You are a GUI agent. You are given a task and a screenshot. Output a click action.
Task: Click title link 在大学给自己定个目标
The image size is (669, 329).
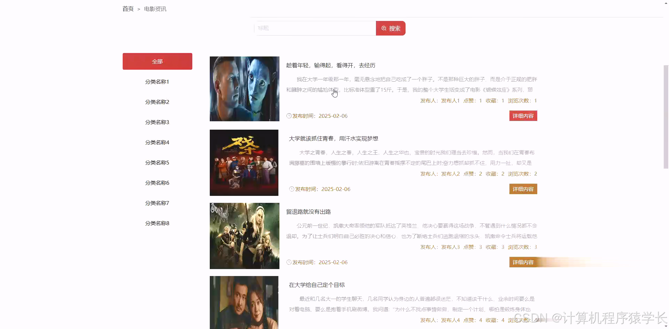point(316,285)
